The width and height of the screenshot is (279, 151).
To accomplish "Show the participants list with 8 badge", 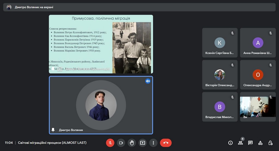I will [240, 143].
